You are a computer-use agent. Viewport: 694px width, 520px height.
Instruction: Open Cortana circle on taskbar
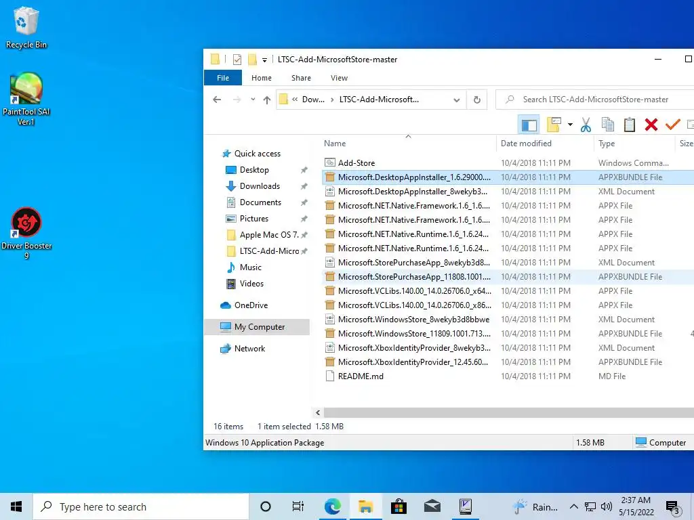pos(265,506)
